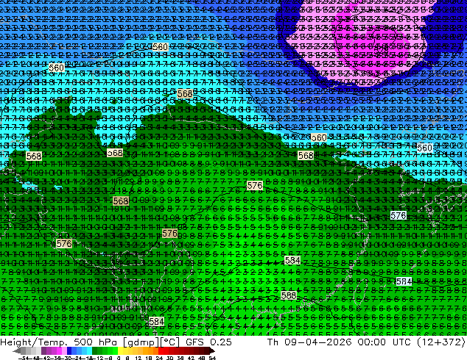The height and width of the screenshot is (360, 467).
Task: Click the bright red legend swatch above 24
Action: [161, 351]
